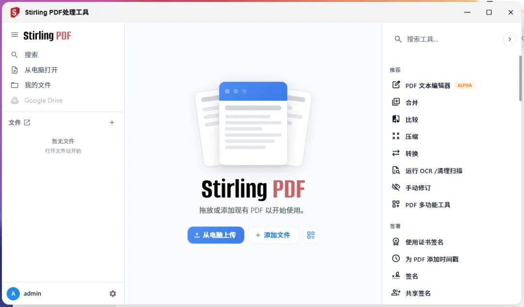The height and width of the screenshot is (307, 524).
Task: Click the Convert (转换) arrows icon
Action: click(396, 153)
